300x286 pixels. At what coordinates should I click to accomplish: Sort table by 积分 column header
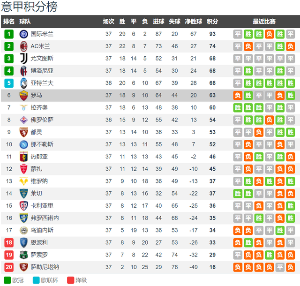click(x=212, y=22)
